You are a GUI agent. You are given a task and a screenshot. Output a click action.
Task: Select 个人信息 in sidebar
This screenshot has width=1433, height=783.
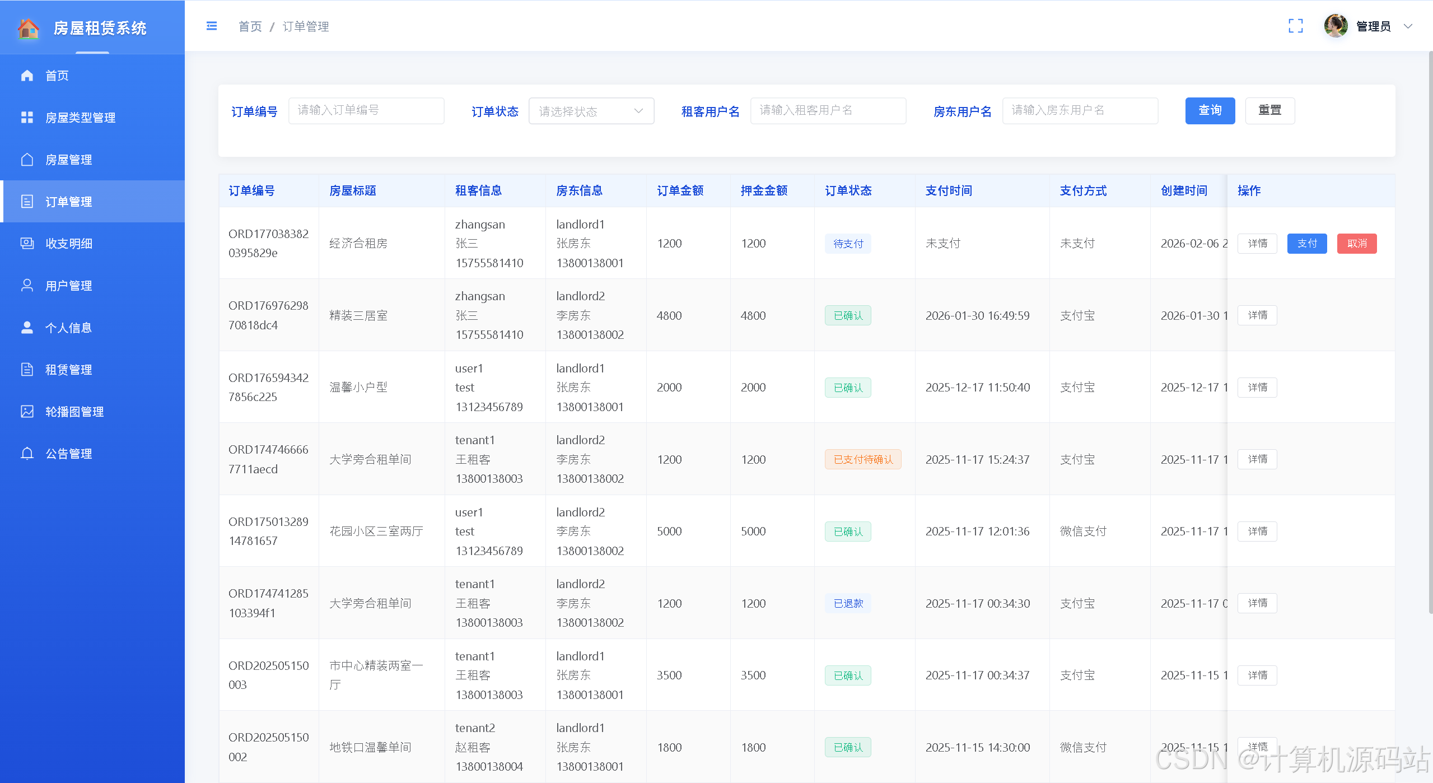click(x=69, y=328)
